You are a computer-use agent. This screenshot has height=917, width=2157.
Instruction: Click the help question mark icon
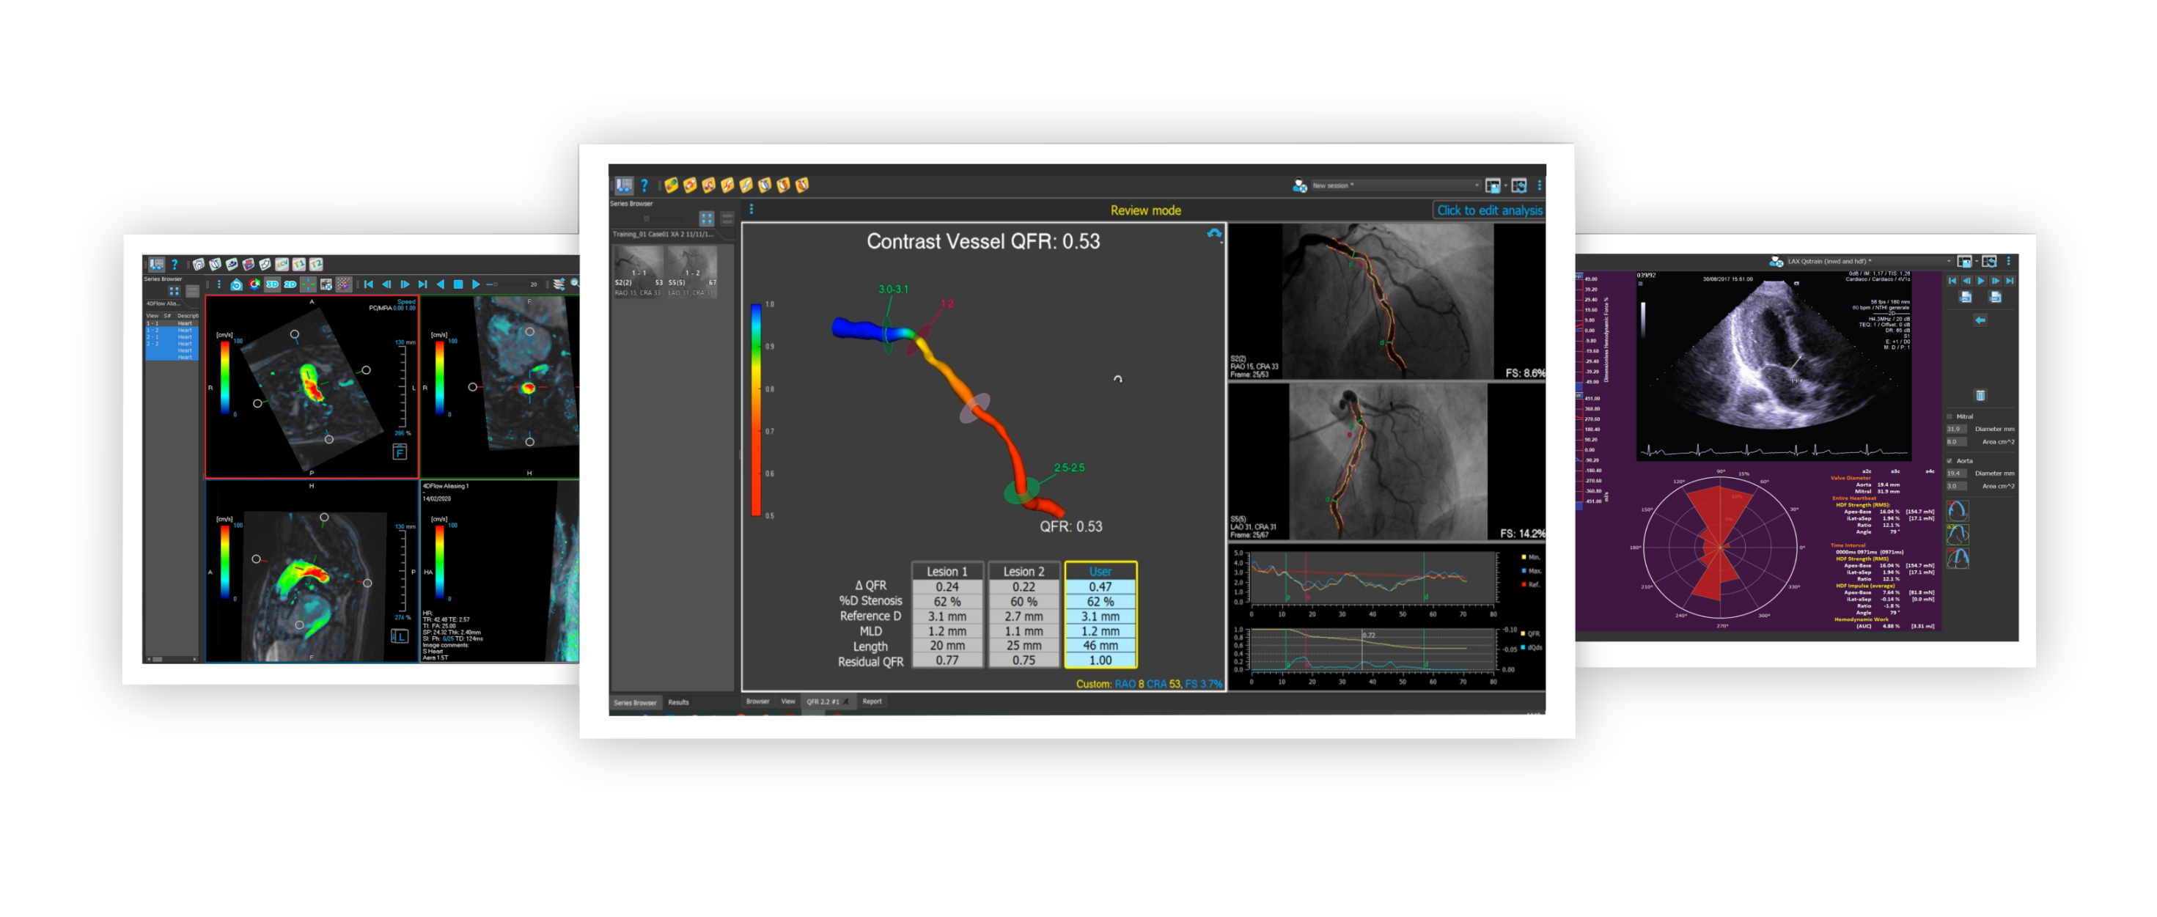point(644,186)
